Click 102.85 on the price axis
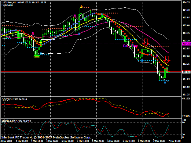 click(x=186, y=48)
